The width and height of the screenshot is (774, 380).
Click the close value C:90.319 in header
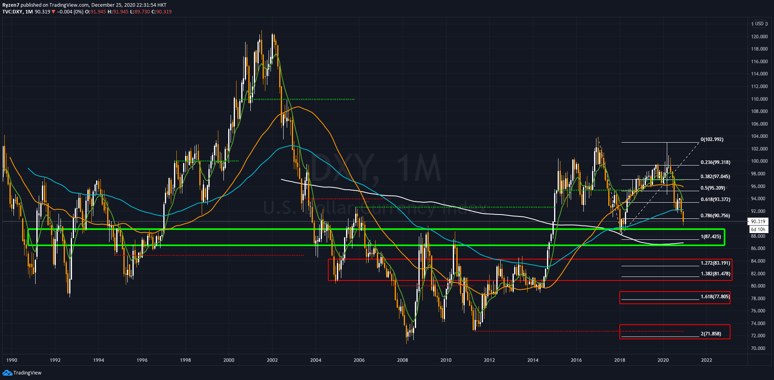pyautogui.click(x=161, y=12)
